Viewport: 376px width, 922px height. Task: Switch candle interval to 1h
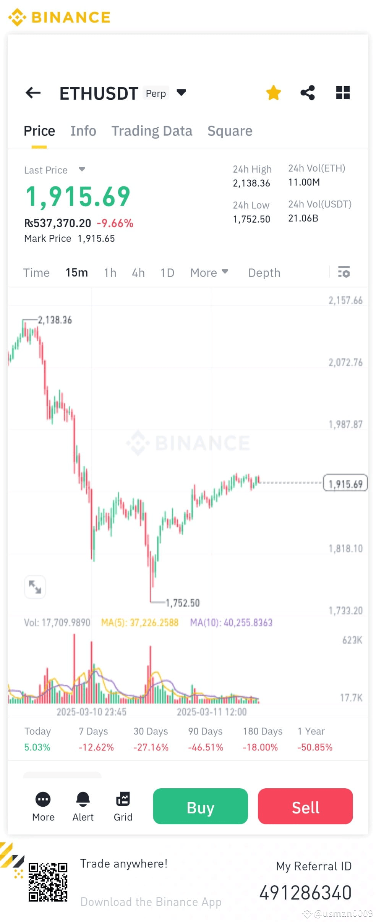[110, 273]
